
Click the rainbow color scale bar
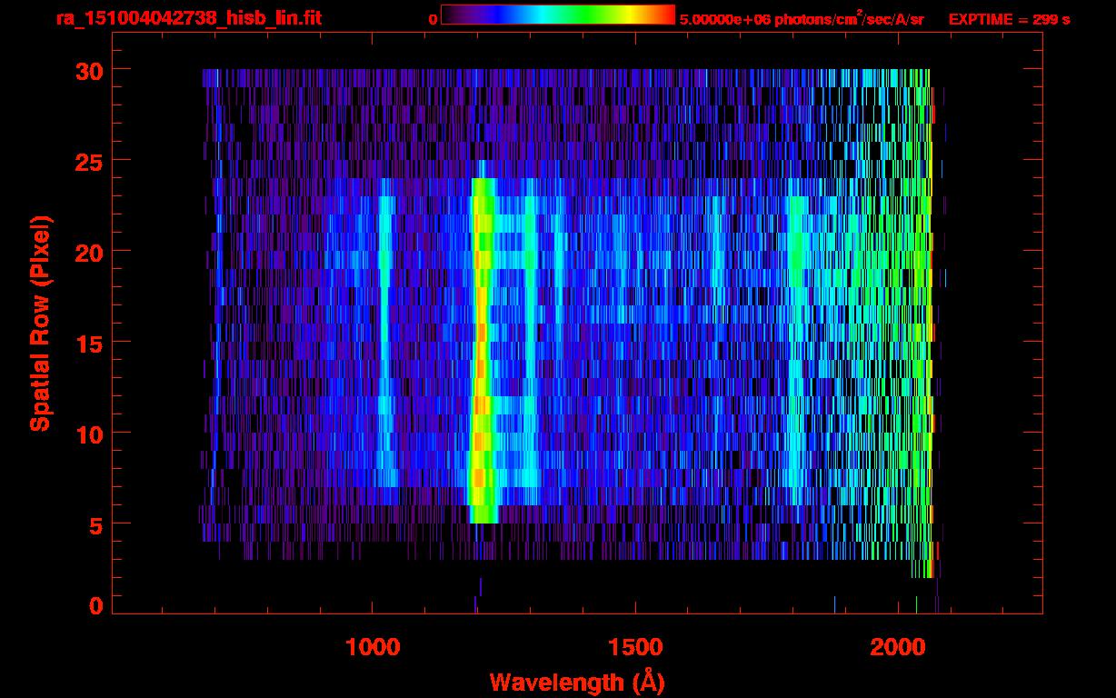pos(557,15)
